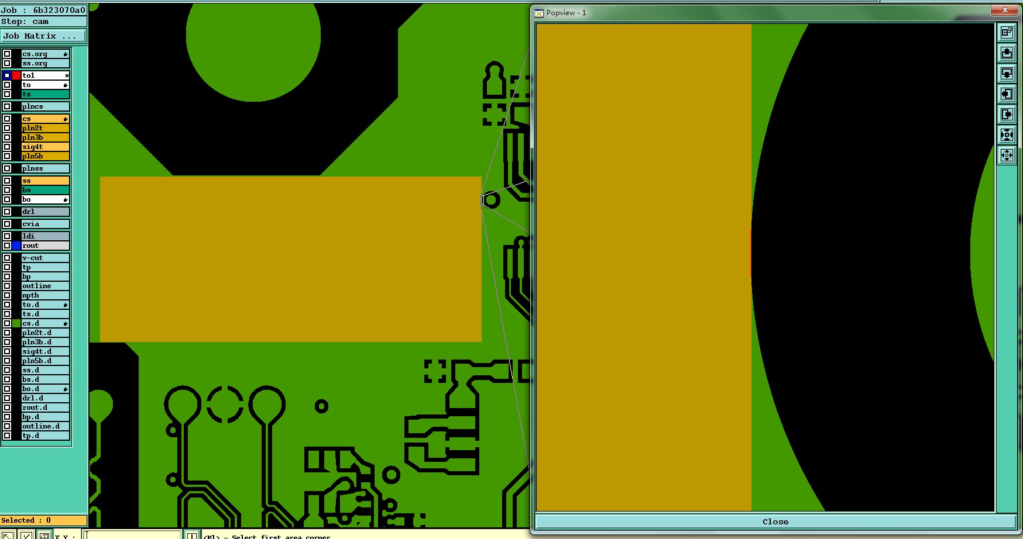Select the sig4t layer row

pyautogui.click(x=46, y=147)
